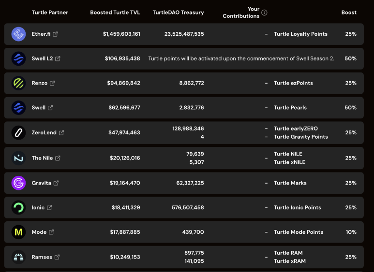Click the Renzo striped logo
Screen dimensions: 374x272
[18, 83]
